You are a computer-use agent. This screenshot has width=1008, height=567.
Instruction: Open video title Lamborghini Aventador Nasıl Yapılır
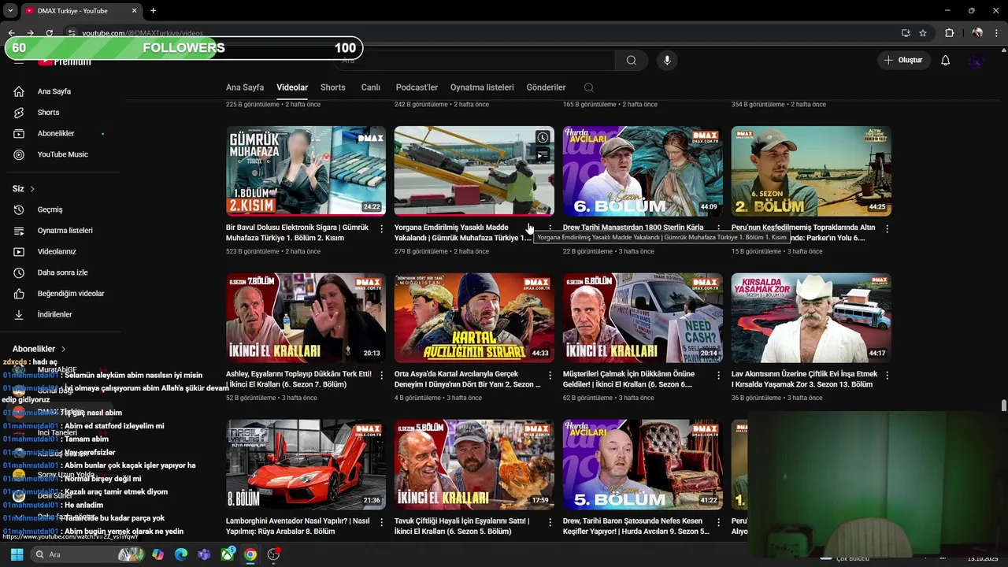click(x=298, y=525)
